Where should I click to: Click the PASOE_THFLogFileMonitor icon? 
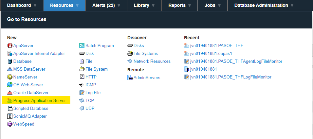pos(186,77)
